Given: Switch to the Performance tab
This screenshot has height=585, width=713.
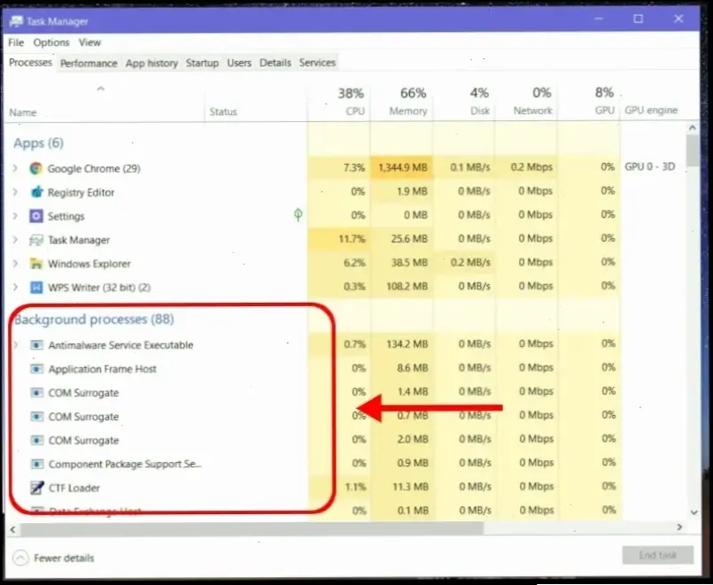Looking at the screenshot, I should click(89, 63).
